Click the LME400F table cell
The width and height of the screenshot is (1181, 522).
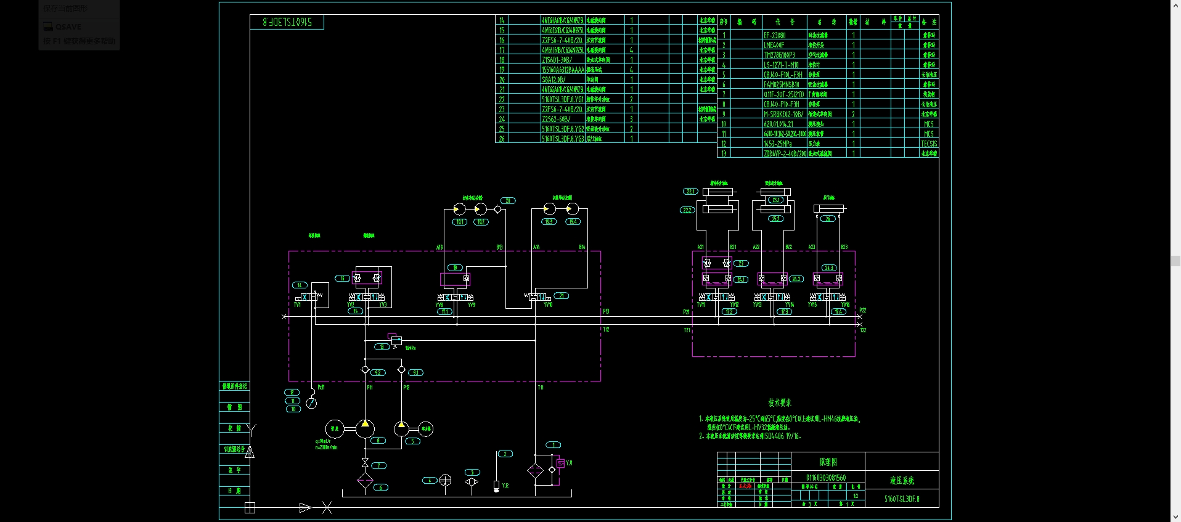(785, 45)
